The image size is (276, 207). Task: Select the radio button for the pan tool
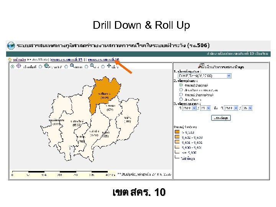coord(103,67)
